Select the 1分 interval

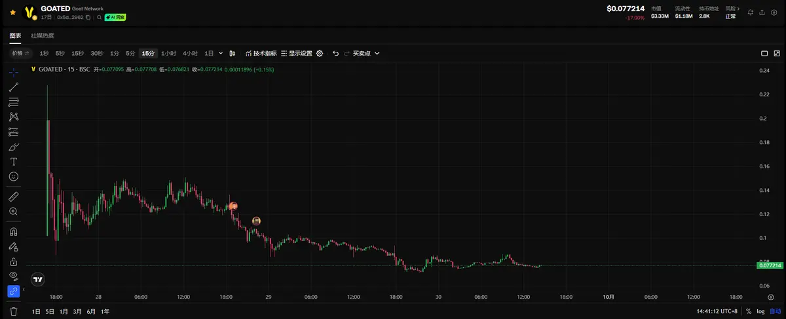click(x=115, y=53)
